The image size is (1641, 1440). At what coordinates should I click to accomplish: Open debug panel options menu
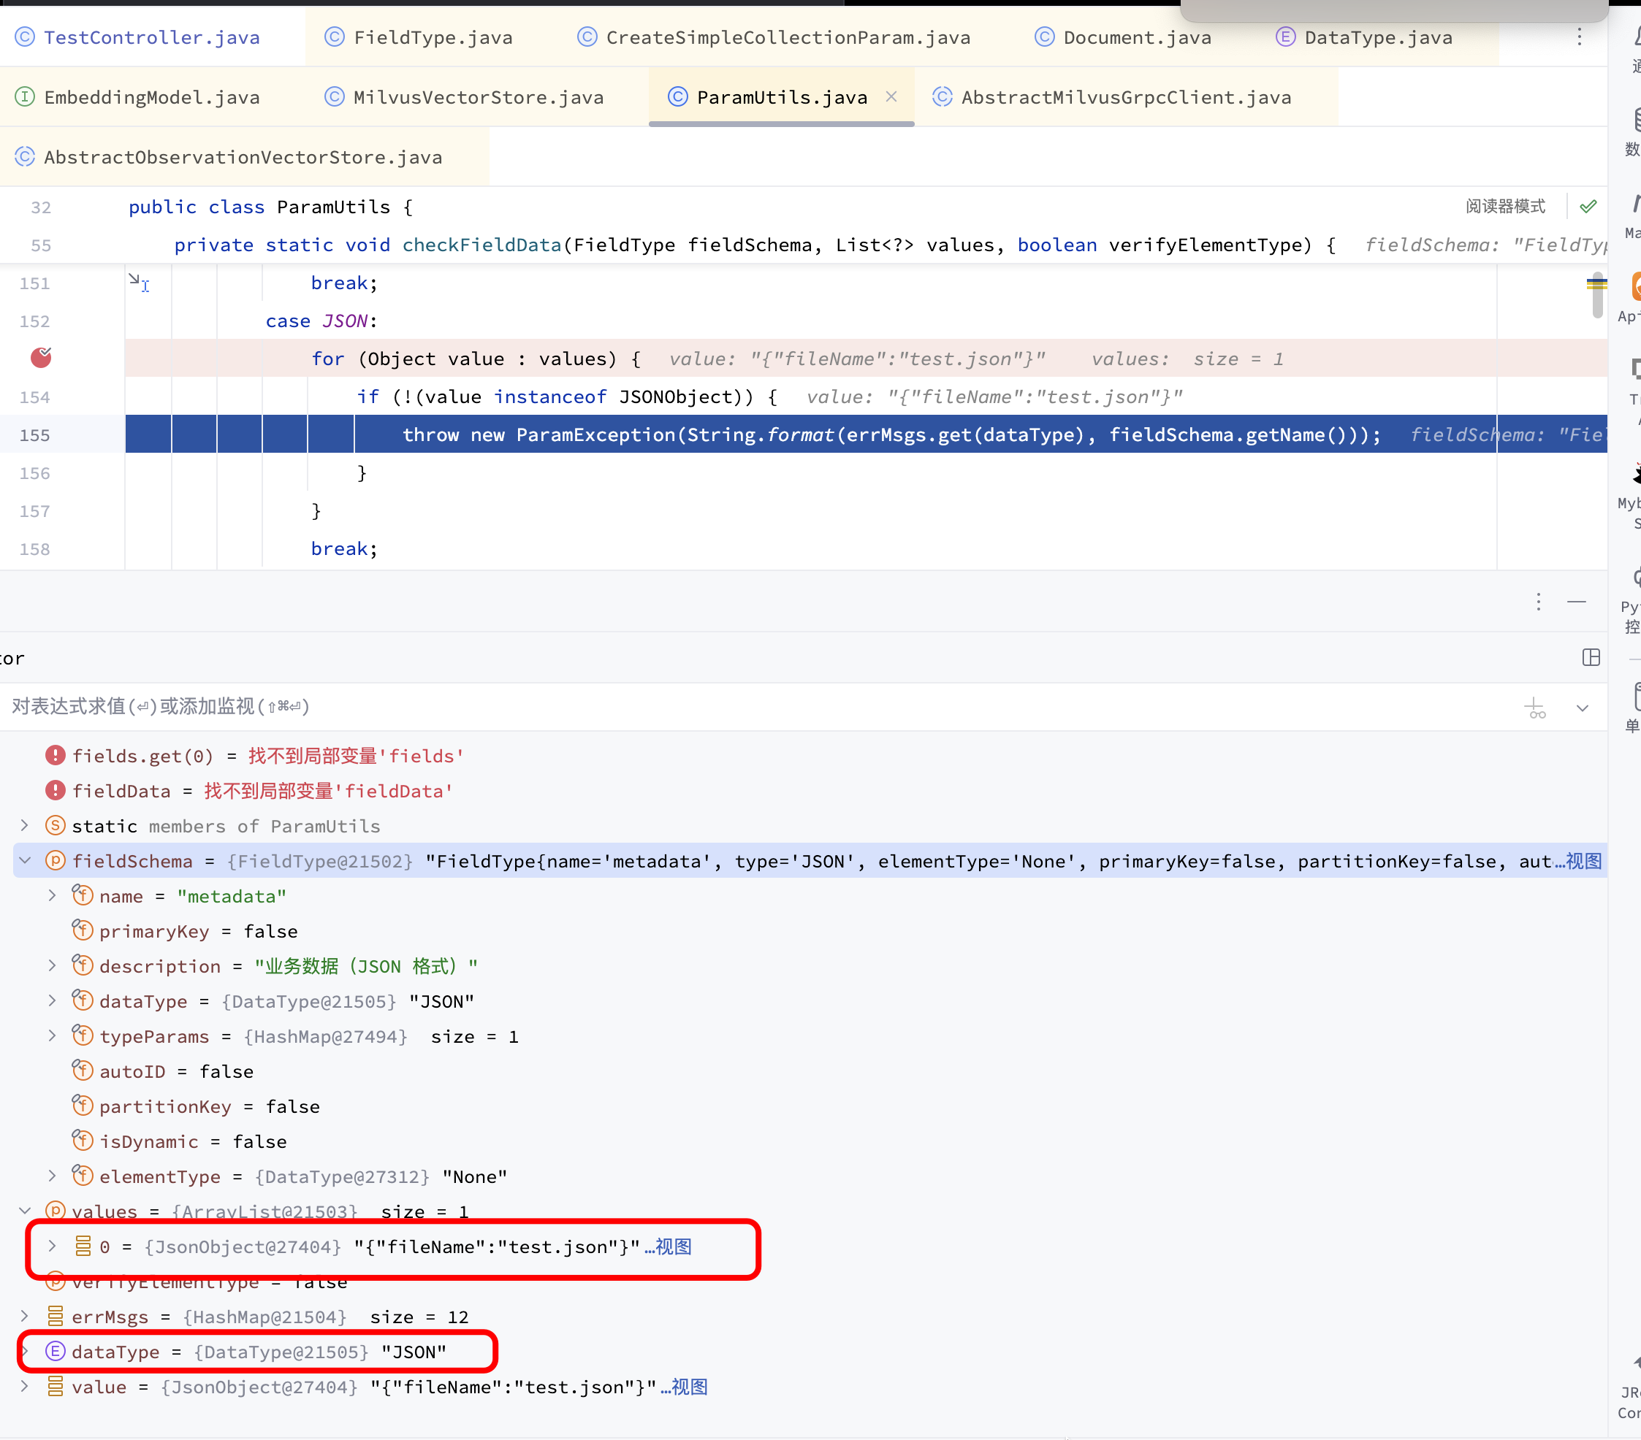[1537, 602]
